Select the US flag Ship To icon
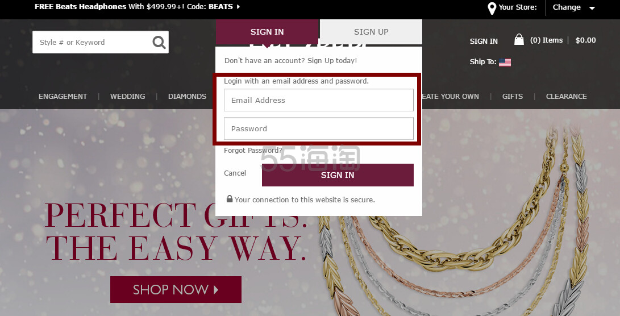 505,62
